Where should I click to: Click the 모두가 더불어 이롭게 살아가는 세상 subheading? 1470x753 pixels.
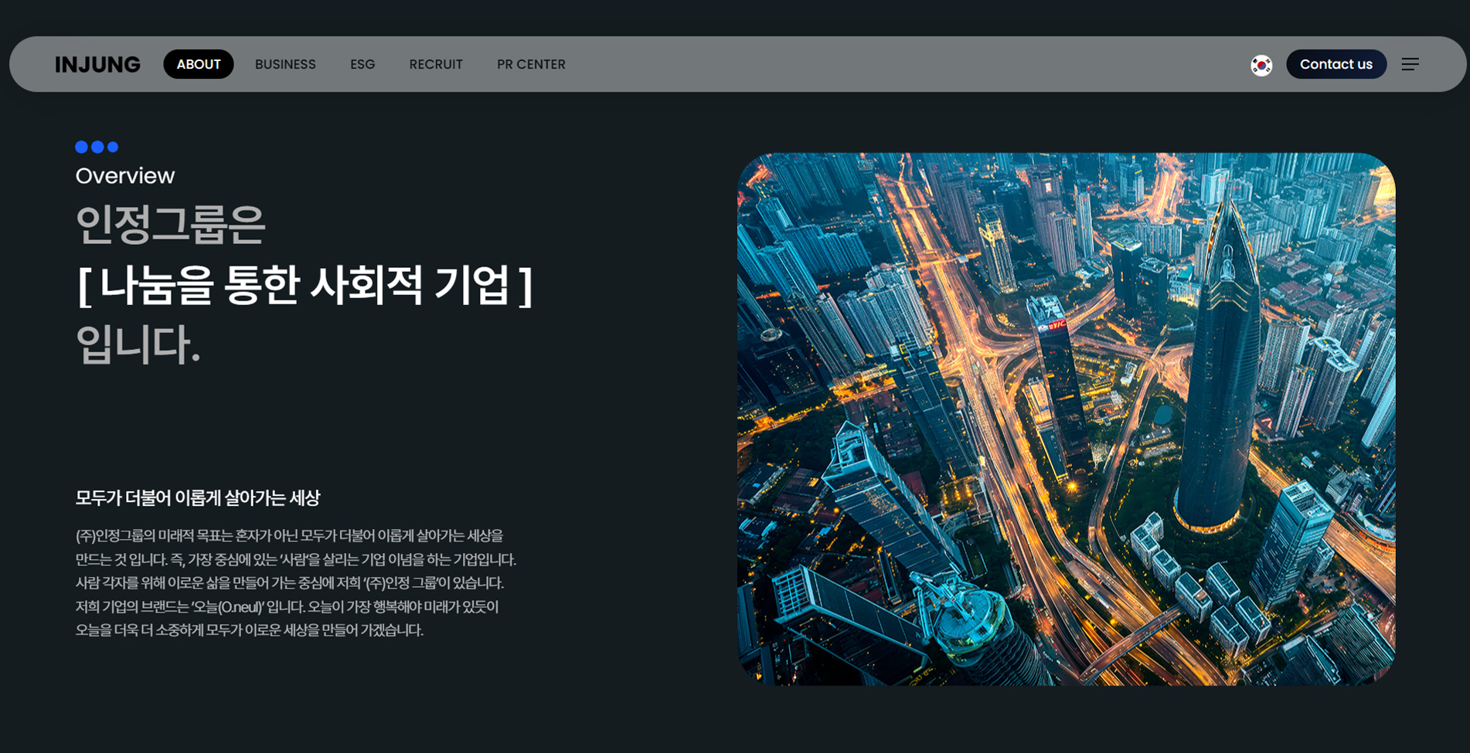pos(197,498)
